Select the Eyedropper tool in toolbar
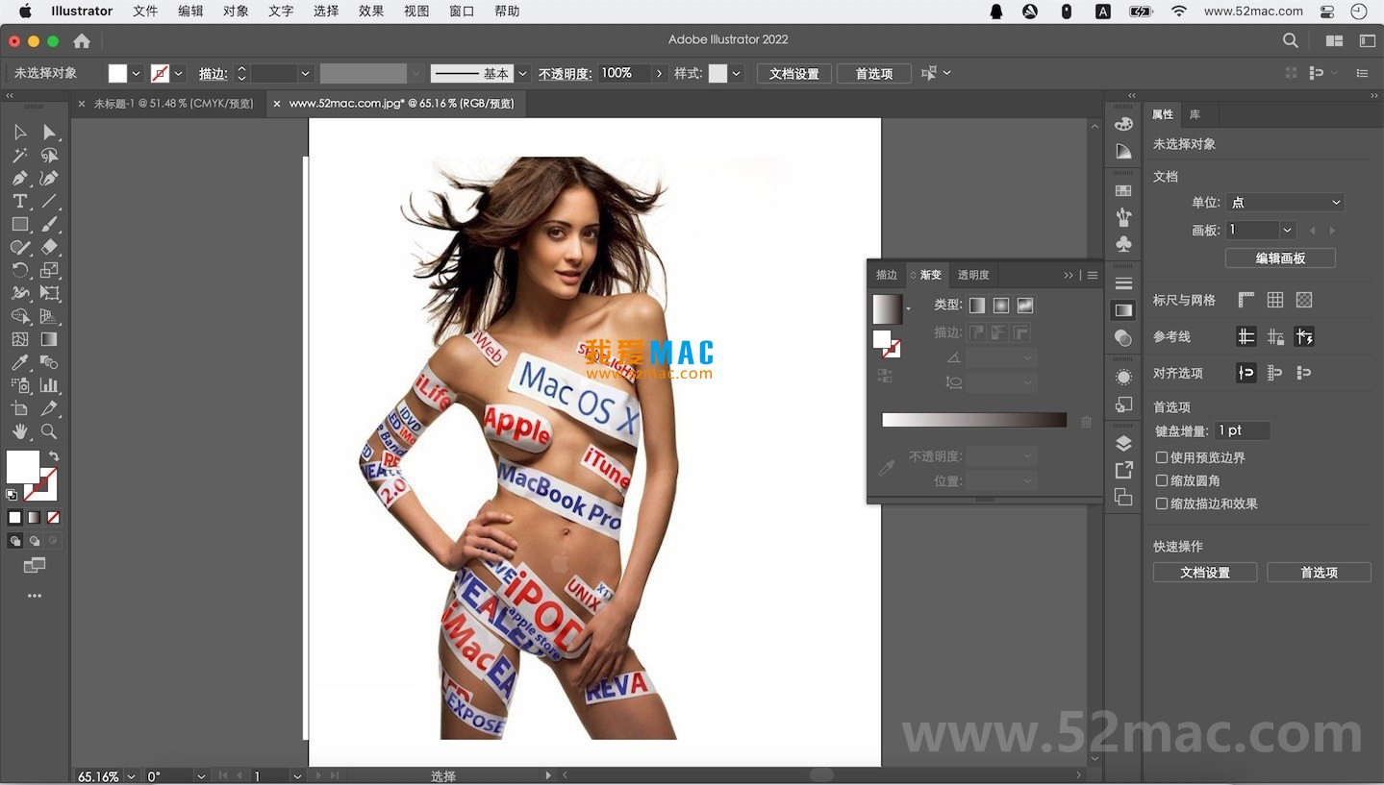The image size is (1384, 785). [x=19, y=362]
